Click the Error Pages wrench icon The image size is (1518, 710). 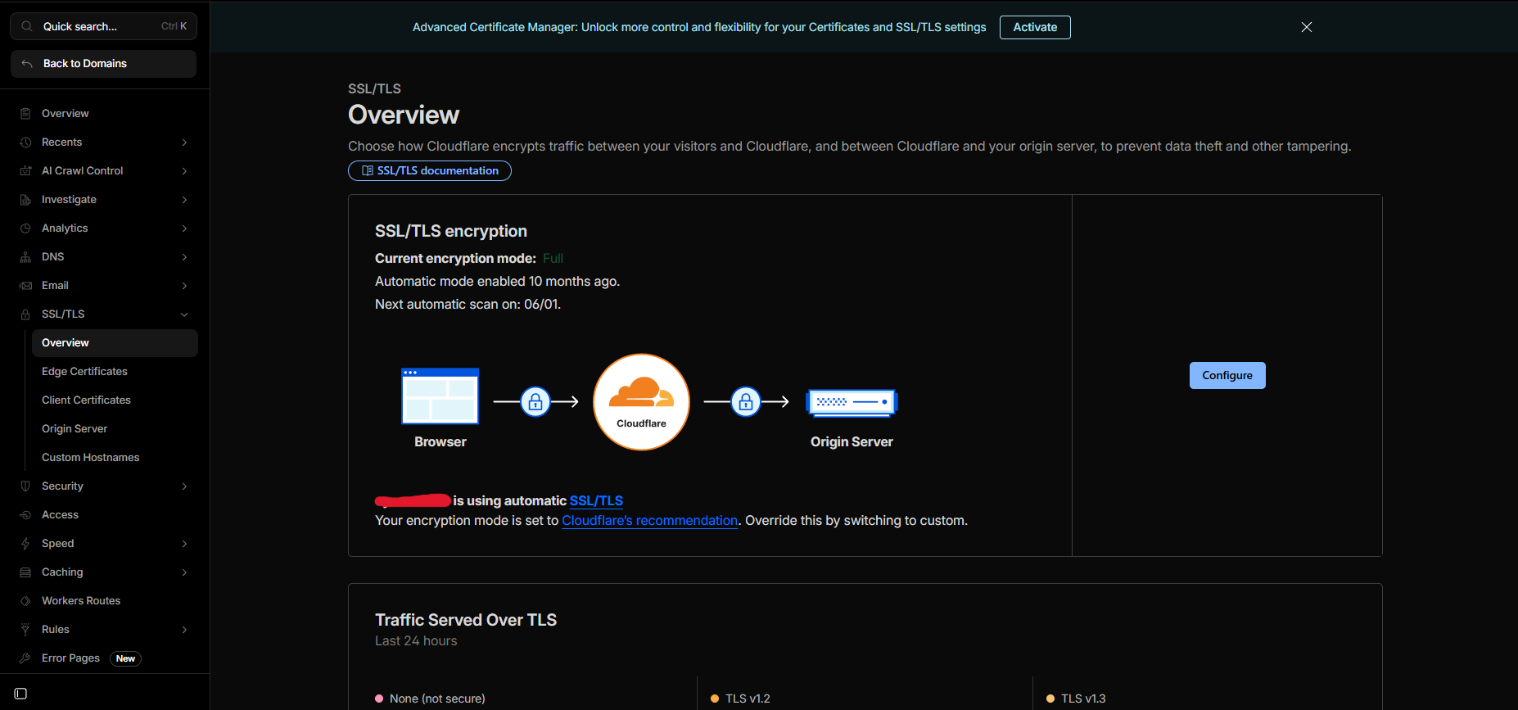tap(25, 658)
